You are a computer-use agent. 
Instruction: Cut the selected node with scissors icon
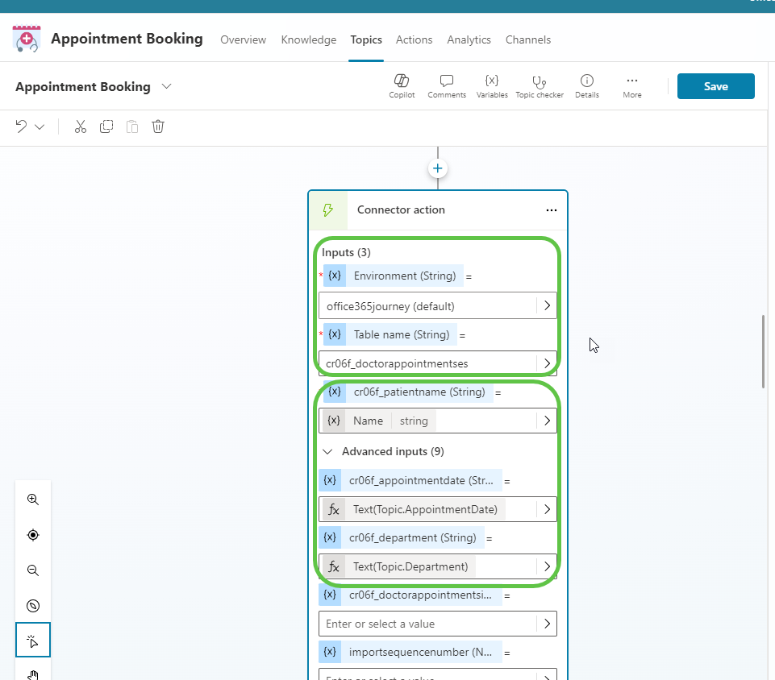click(x=80, y=126)
